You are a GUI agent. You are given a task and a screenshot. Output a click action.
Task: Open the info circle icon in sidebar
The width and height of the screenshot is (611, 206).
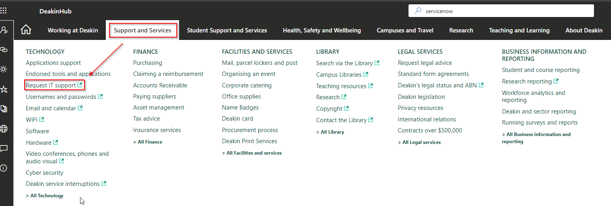coord(4,168)
